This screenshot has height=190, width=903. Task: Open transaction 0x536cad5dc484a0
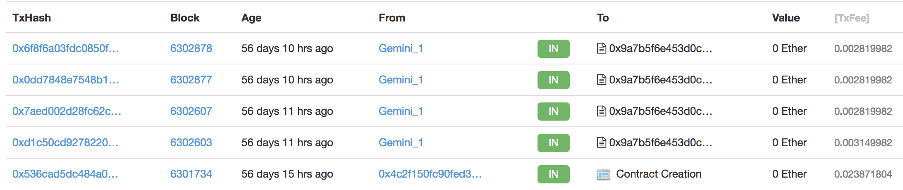pos(65,174)
